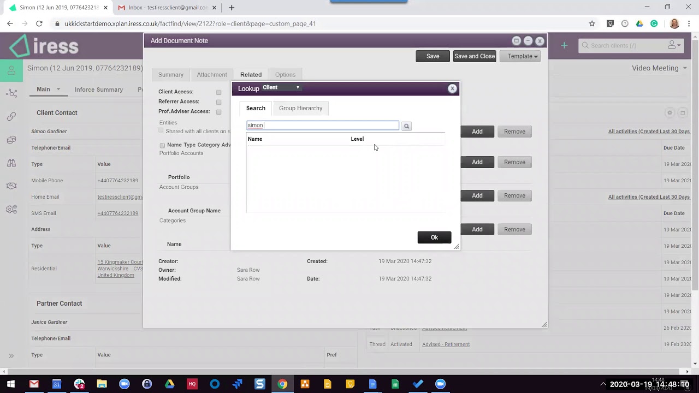Open the network nodes icon in sidebar
699x393 pixels.
[11, 93]
